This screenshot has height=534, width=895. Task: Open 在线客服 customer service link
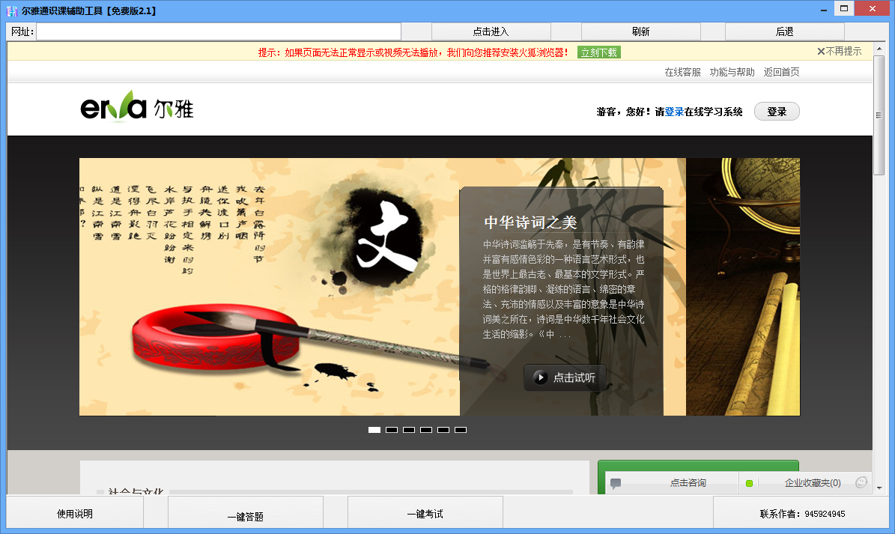(x=682, y=71)
